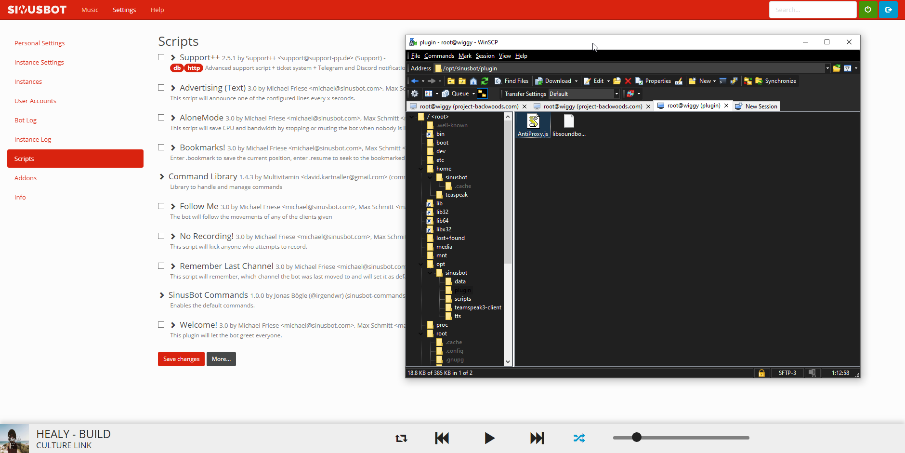Enable the Advertising (Text) script checkbox
This screenshot has height=453, width=905.
161,88
